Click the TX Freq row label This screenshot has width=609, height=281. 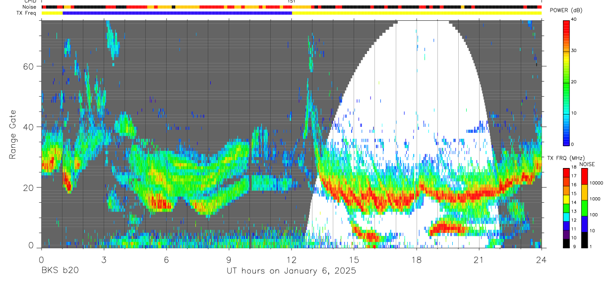tap(26, 13)
